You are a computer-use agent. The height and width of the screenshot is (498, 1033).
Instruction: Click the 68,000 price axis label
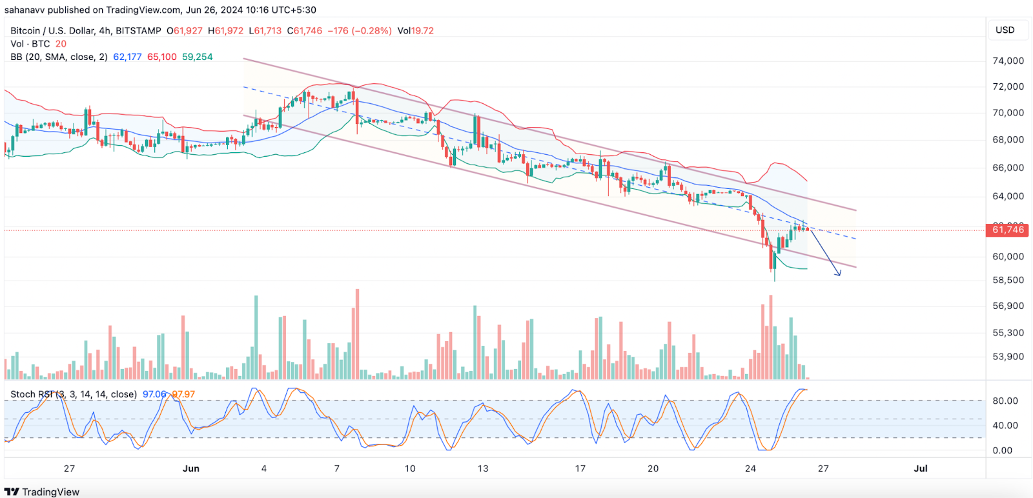(1008, 139)
